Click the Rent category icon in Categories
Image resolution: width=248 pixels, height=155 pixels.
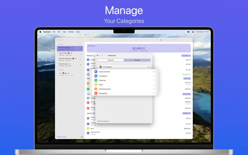96,85
